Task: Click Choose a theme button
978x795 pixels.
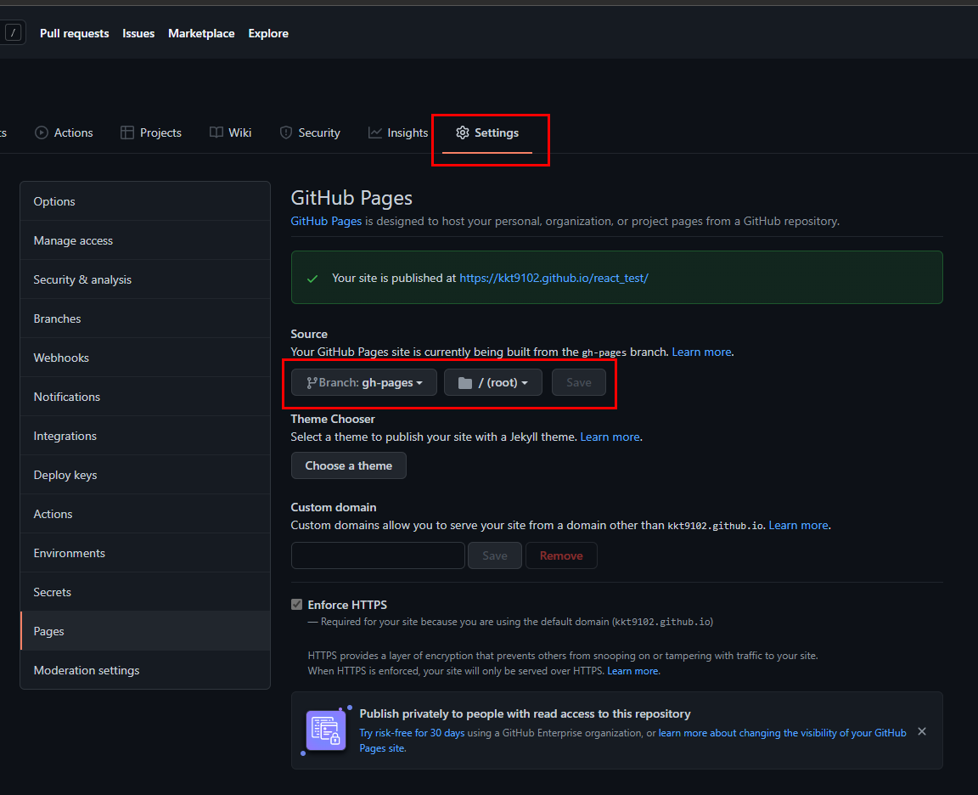Action: [349, 465]
